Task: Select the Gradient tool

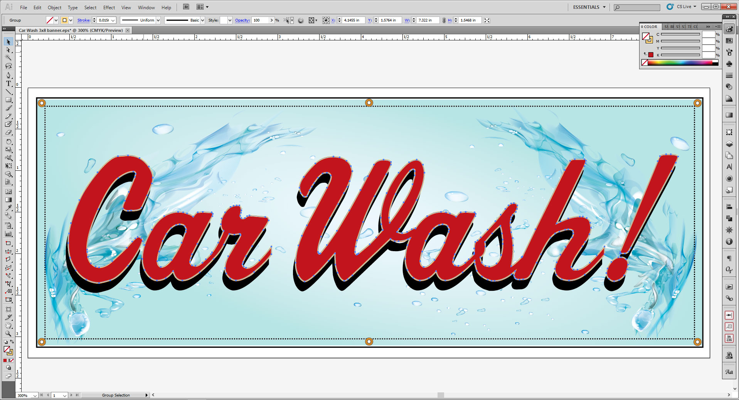Action: coord(8,200)
